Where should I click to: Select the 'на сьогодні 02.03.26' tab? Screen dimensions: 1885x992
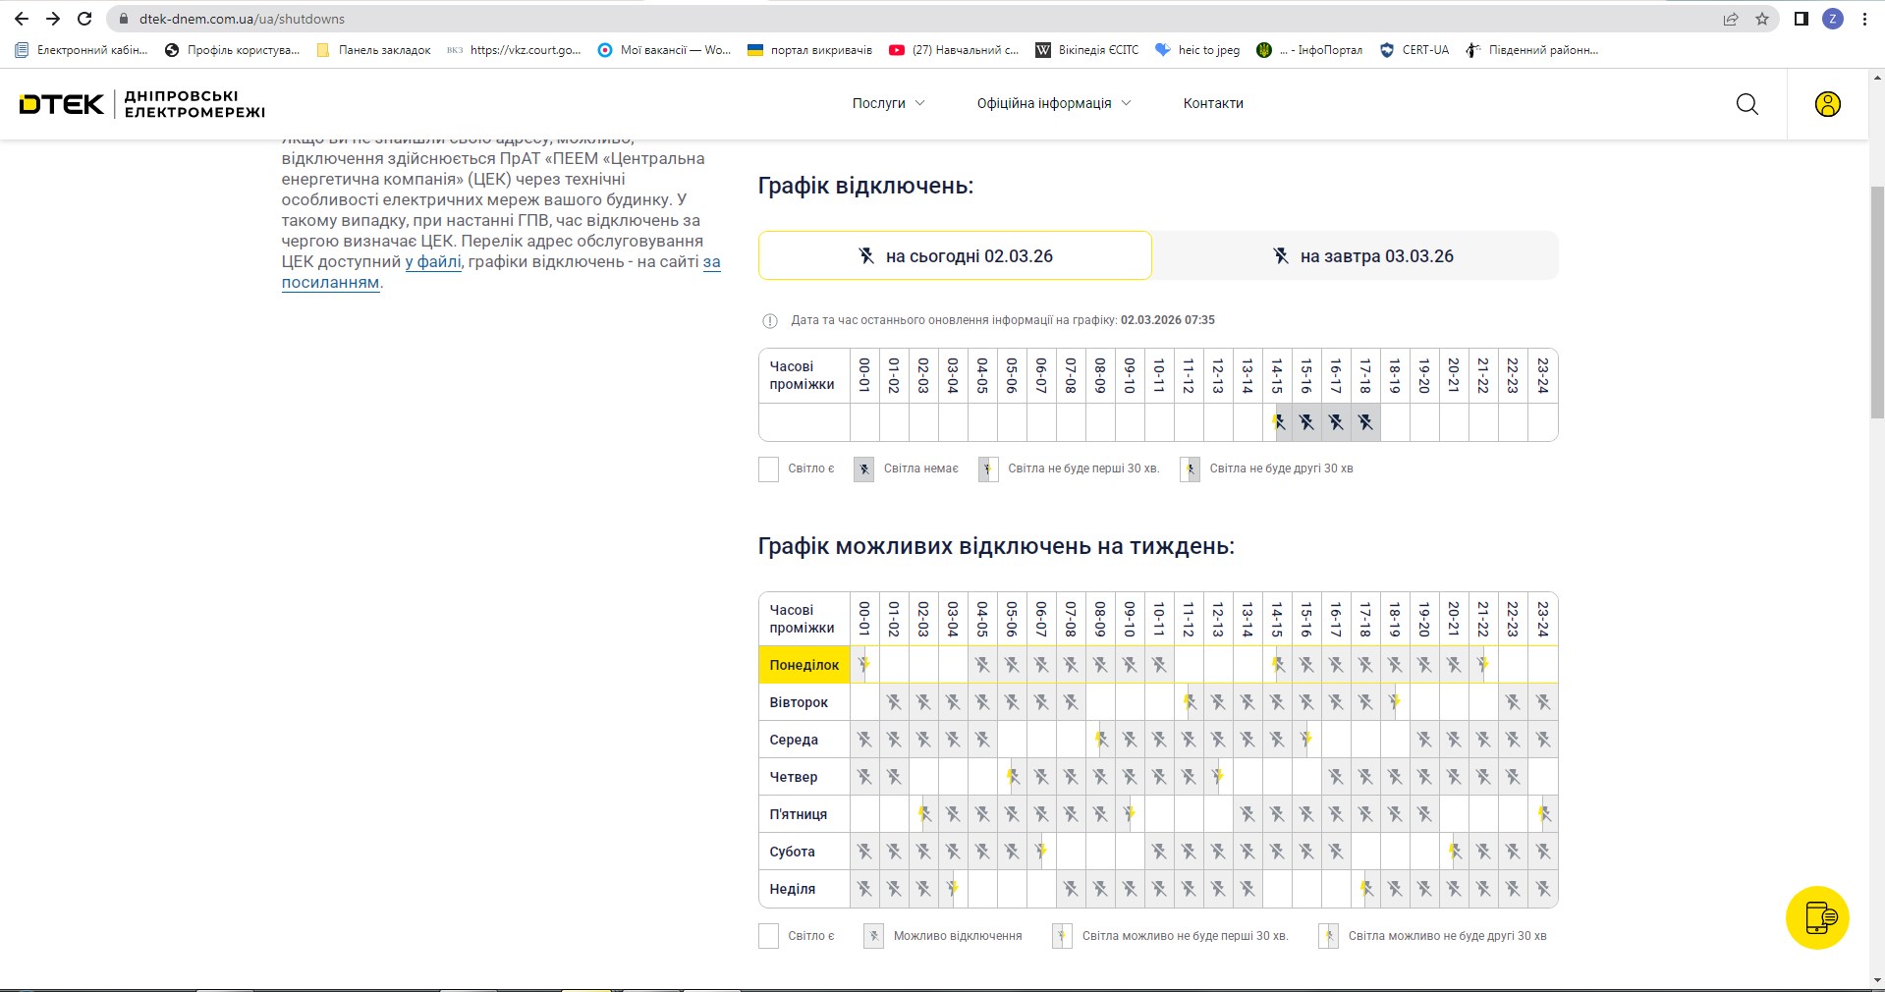(955, 256)
